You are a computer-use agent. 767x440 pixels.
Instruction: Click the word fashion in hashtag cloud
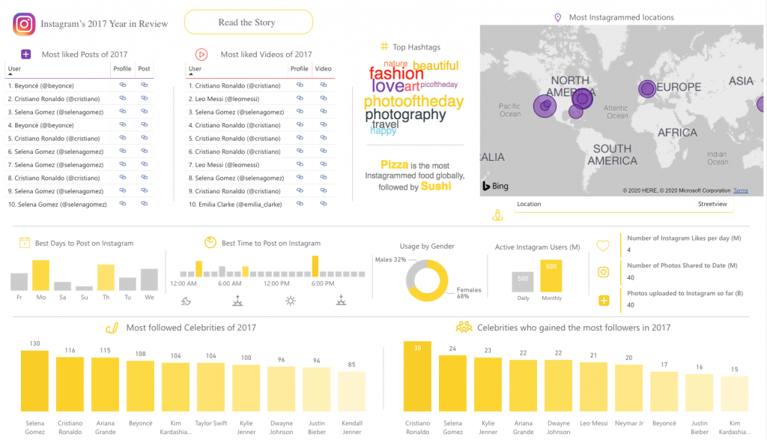coord(396,73)
